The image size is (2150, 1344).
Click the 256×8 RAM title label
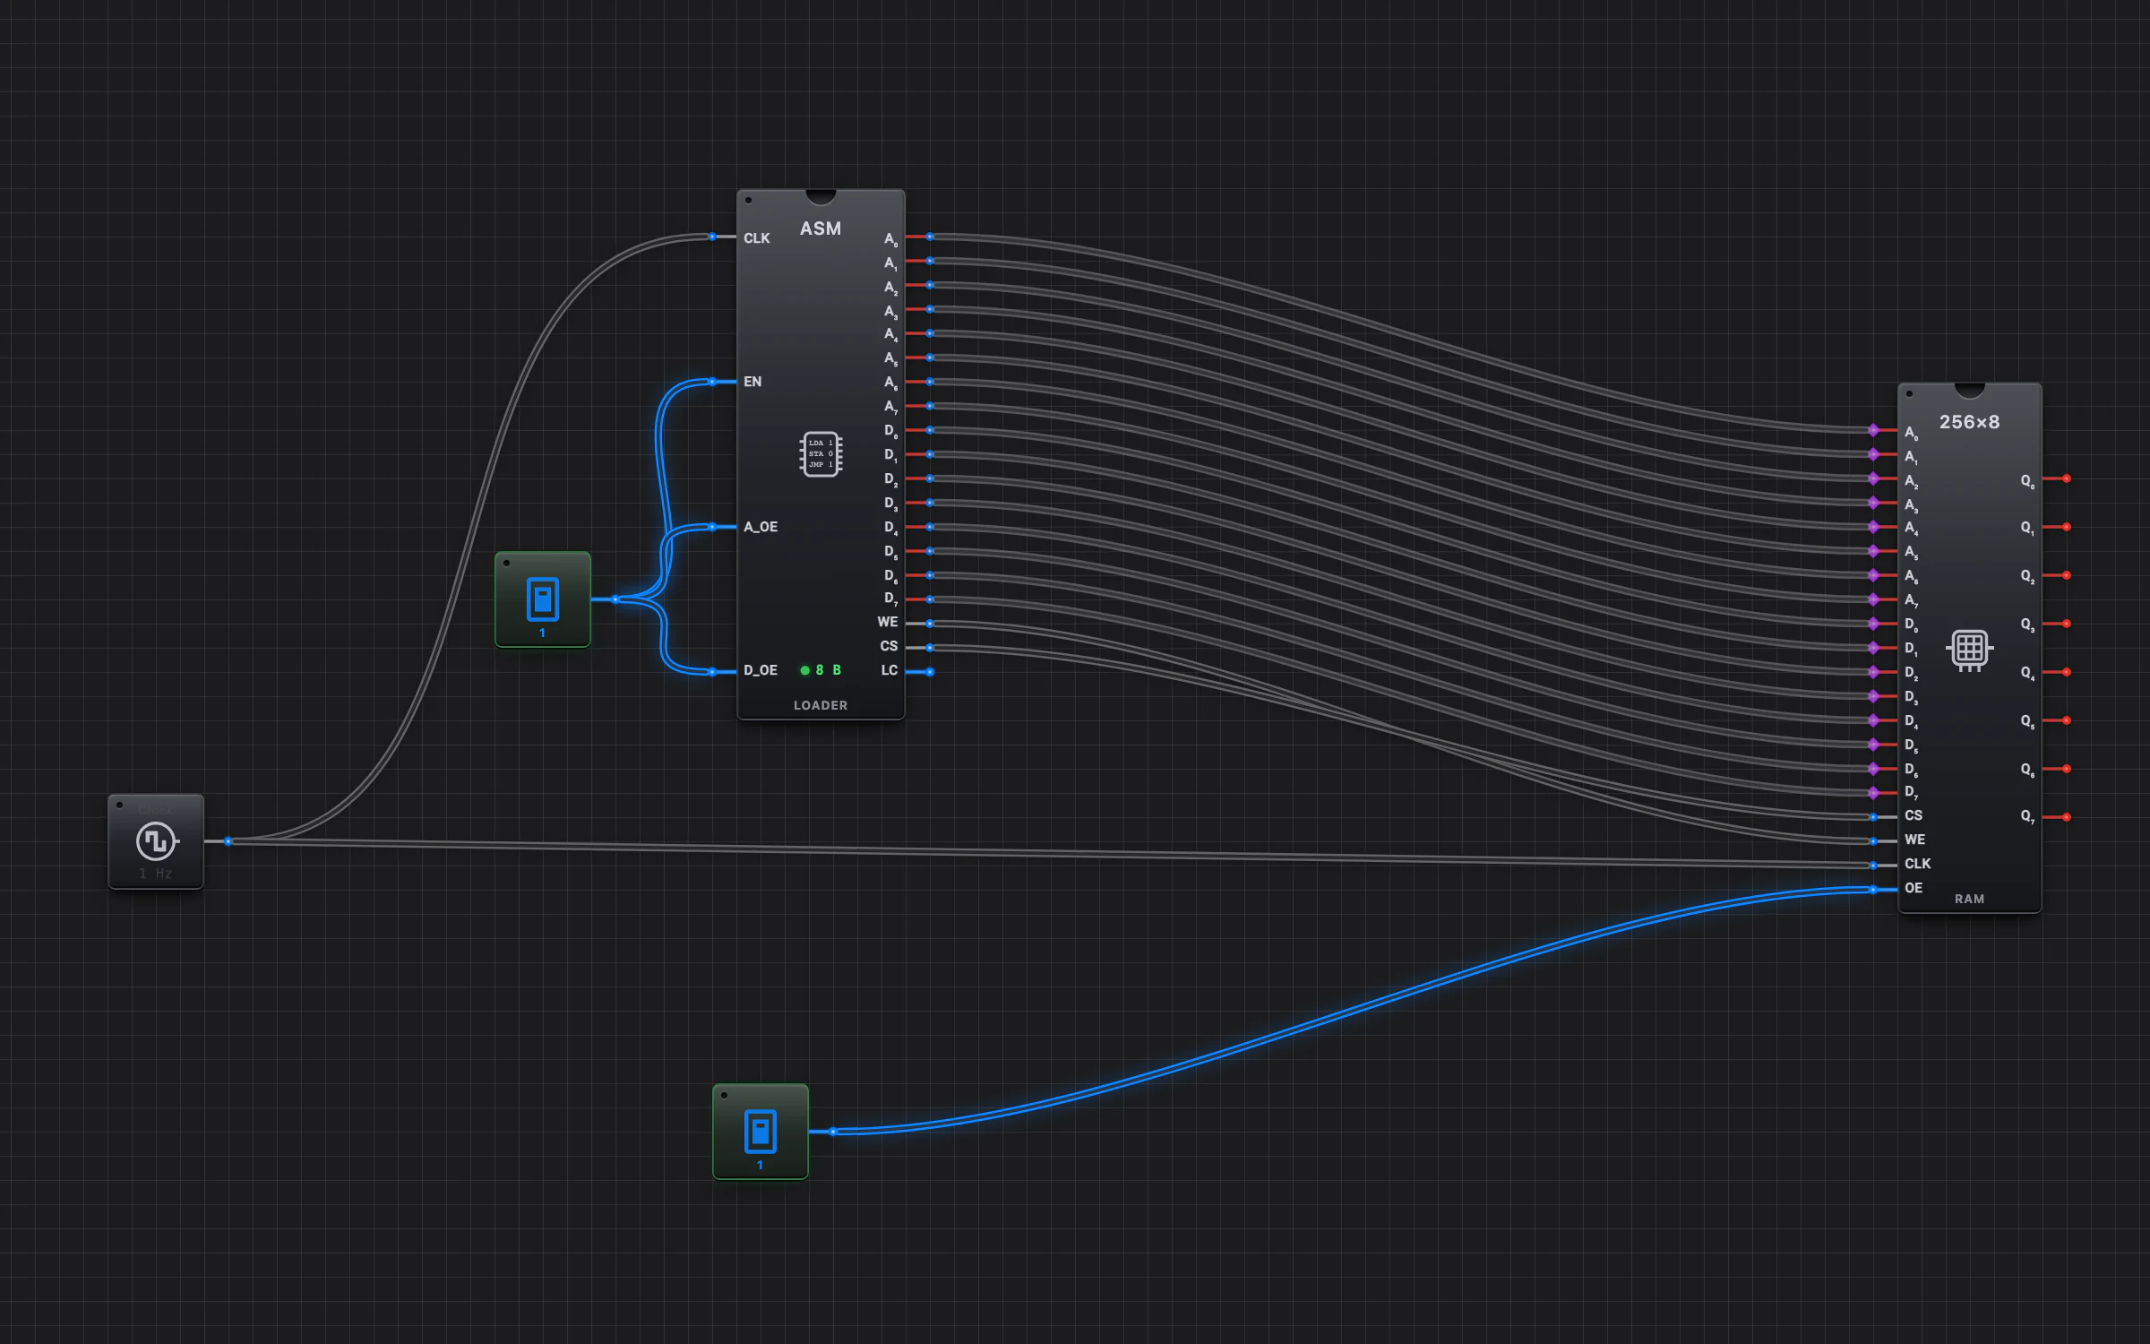click(x=1969, y=422)
